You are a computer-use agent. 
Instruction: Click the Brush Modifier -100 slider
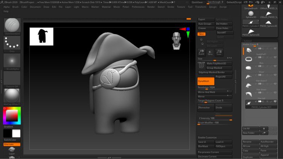[215, 123]
